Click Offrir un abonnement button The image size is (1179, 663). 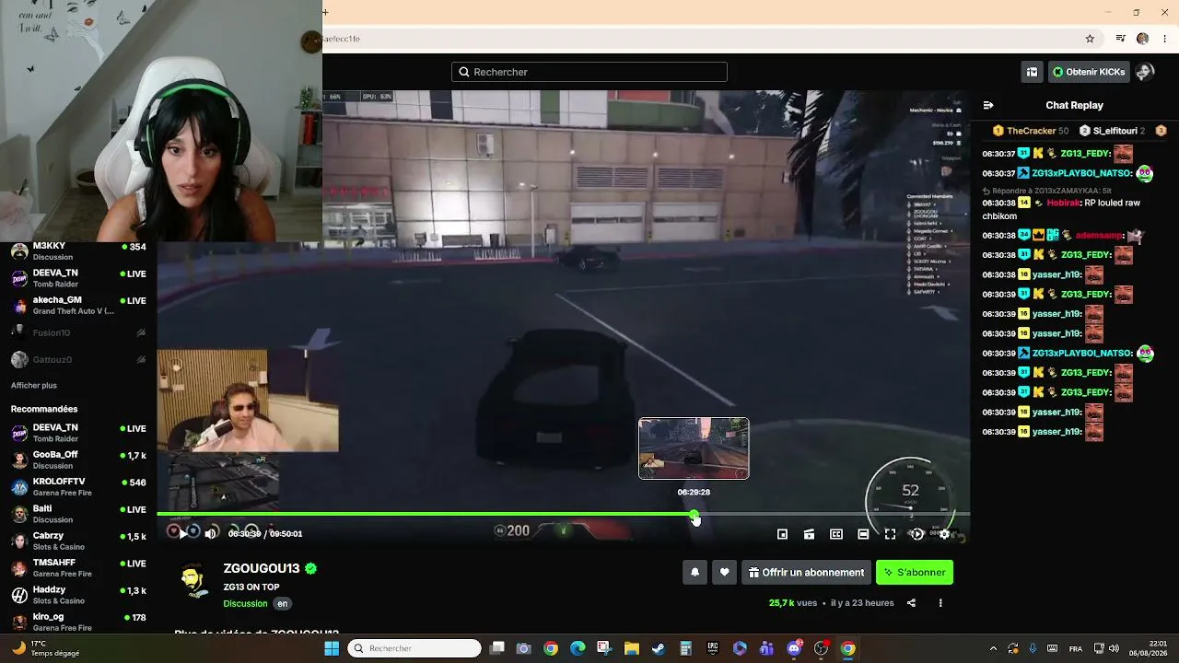coord(806,573)
